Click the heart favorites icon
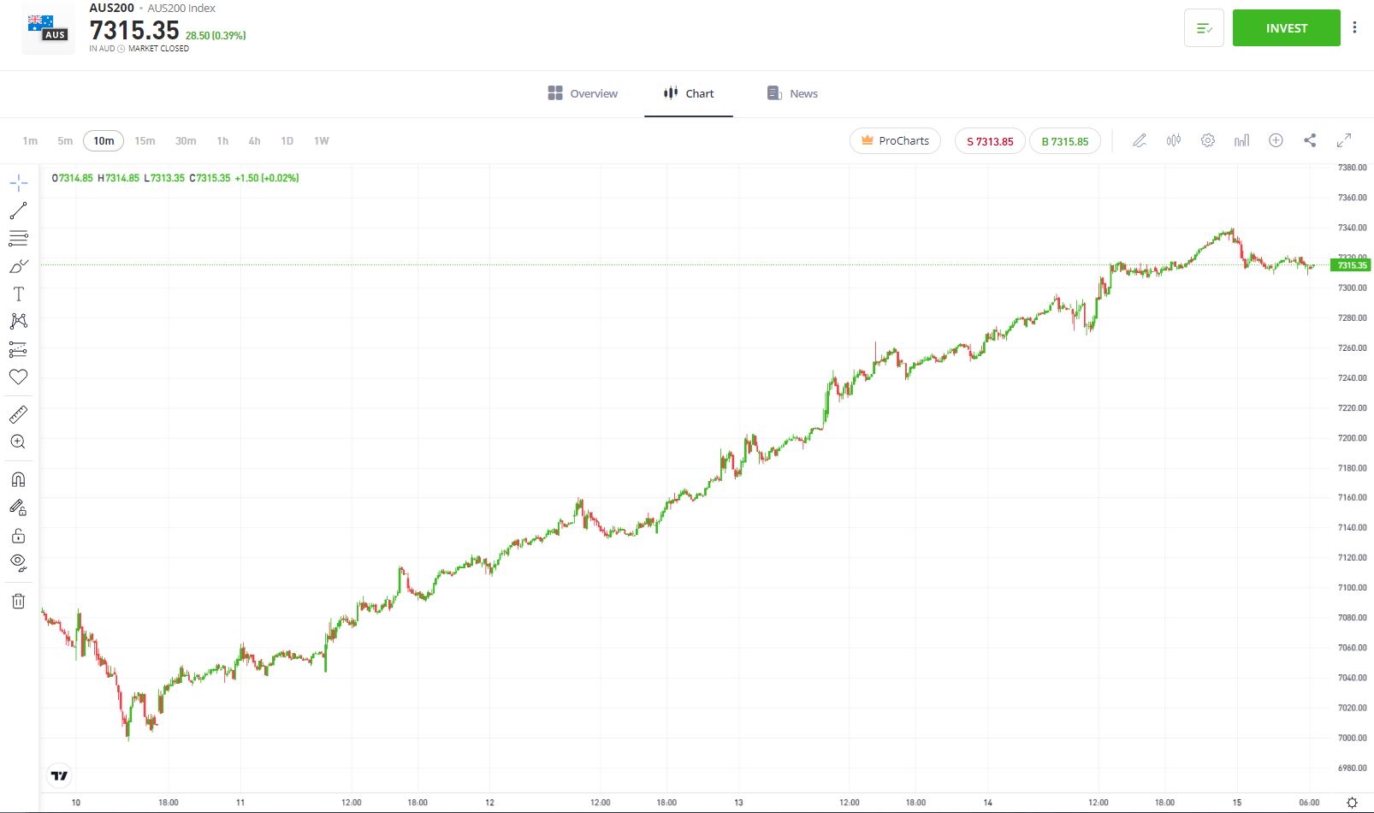This screenshot has height=813, width=1374. [19, 377]
